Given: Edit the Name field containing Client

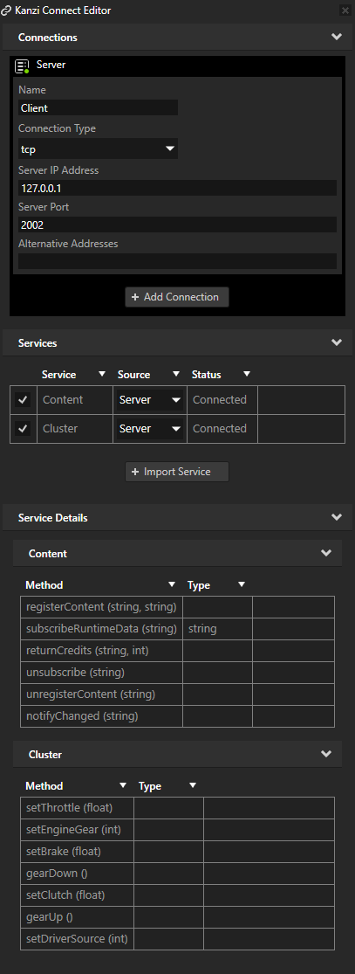Looking at the screenshot, I should tap(98, 108).
